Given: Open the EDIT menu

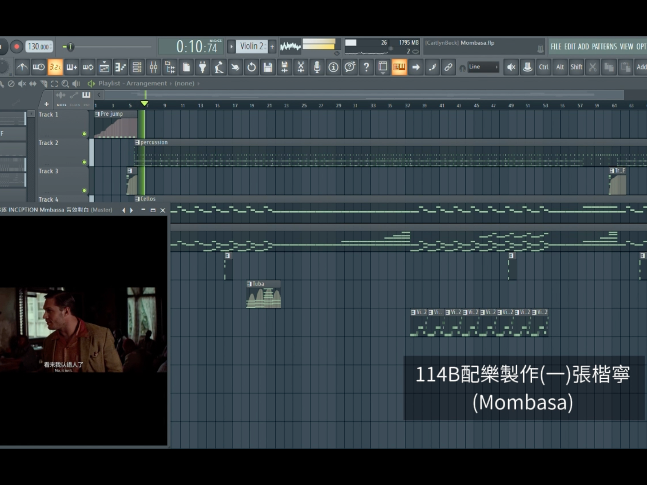Looking at the screenshot, I should pos(570,47).
